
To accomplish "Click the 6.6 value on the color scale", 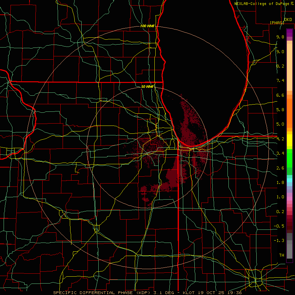I will [x=280, y=95].
